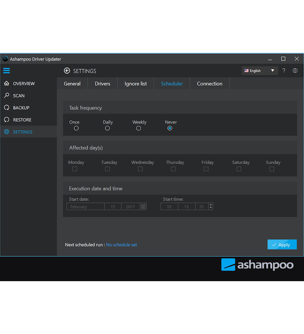Click the Backup icon in sidebar
The width and height of the screenshot is (304, 334).
click(6, 108)
